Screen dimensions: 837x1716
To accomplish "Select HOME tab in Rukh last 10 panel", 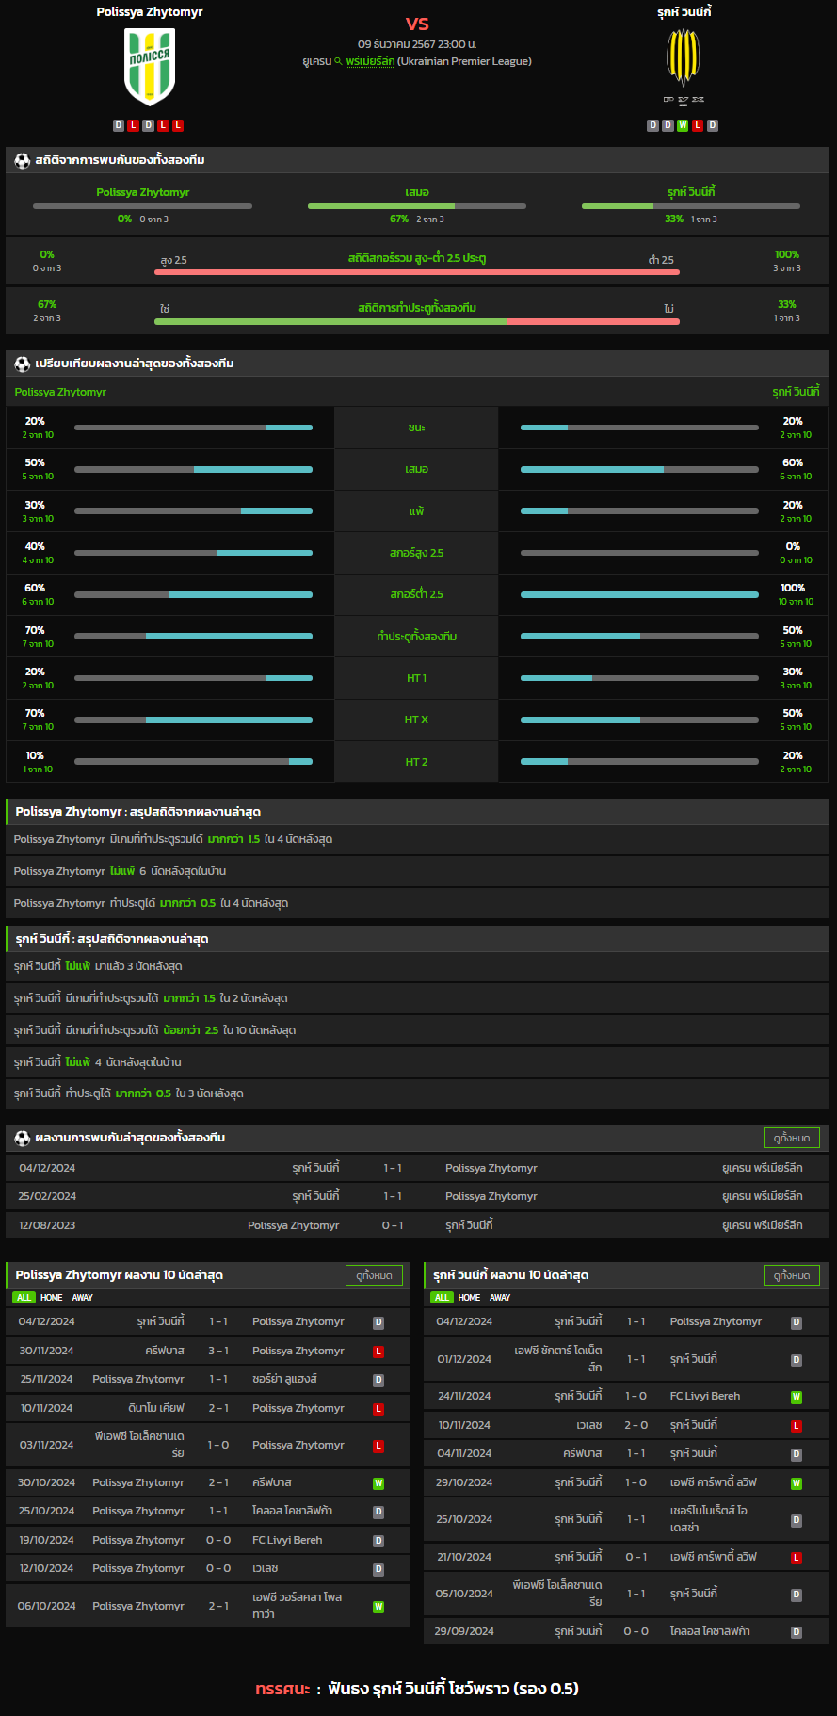I will tap(469, 1298).
